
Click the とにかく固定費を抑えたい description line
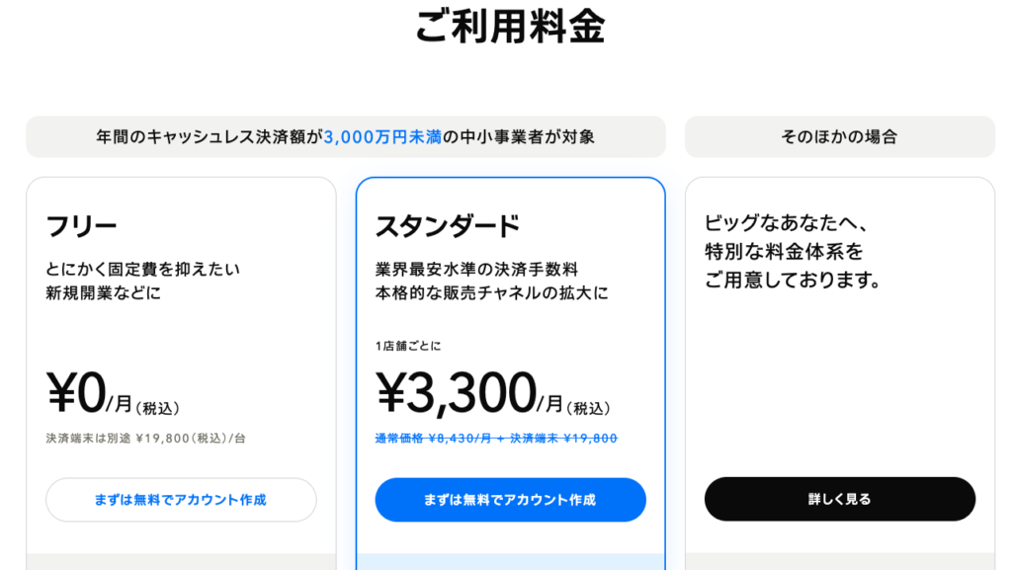tap(143, 269)
